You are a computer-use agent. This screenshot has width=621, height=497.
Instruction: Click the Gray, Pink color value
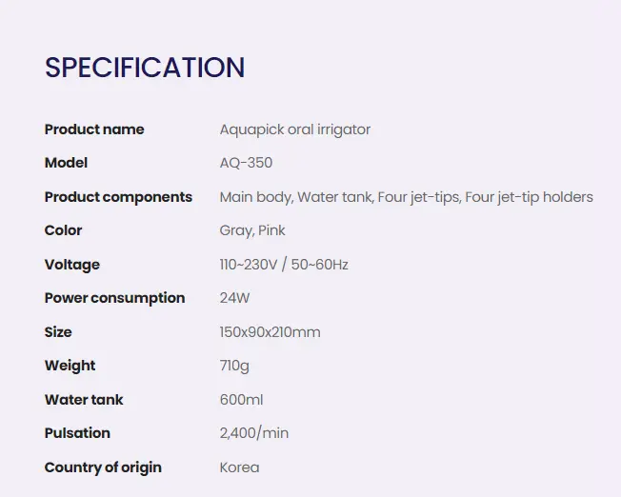pos(252,230)
